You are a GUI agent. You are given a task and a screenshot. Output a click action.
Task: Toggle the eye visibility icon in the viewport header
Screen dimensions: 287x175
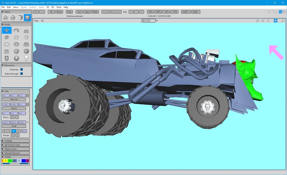276,20
